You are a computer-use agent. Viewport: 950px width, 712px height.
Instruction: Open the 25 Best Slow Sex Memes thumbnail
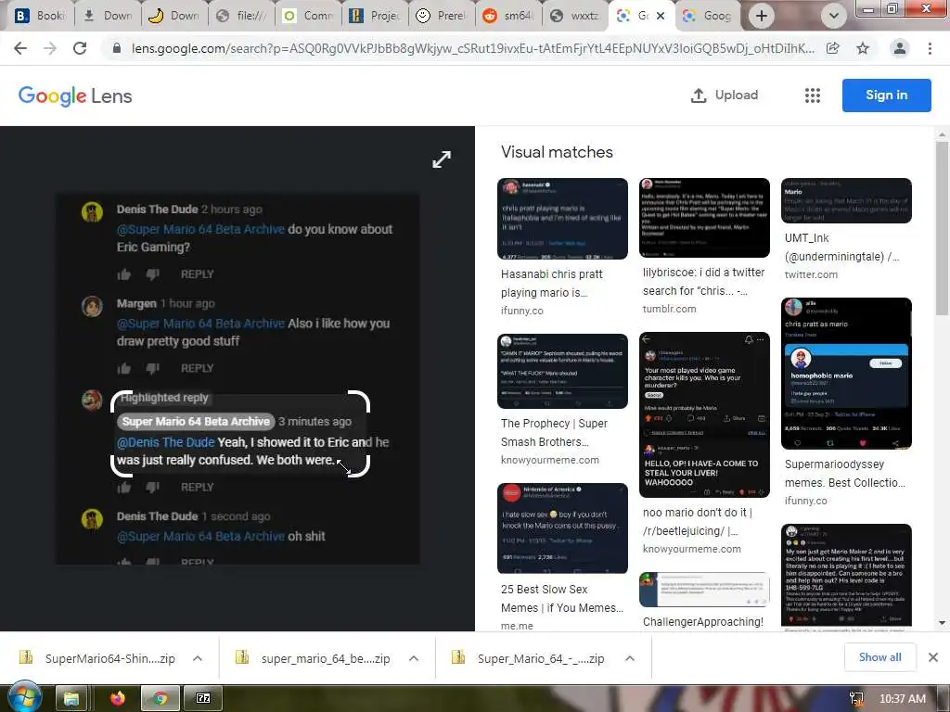pyautogui.click(x=562, y=528)
